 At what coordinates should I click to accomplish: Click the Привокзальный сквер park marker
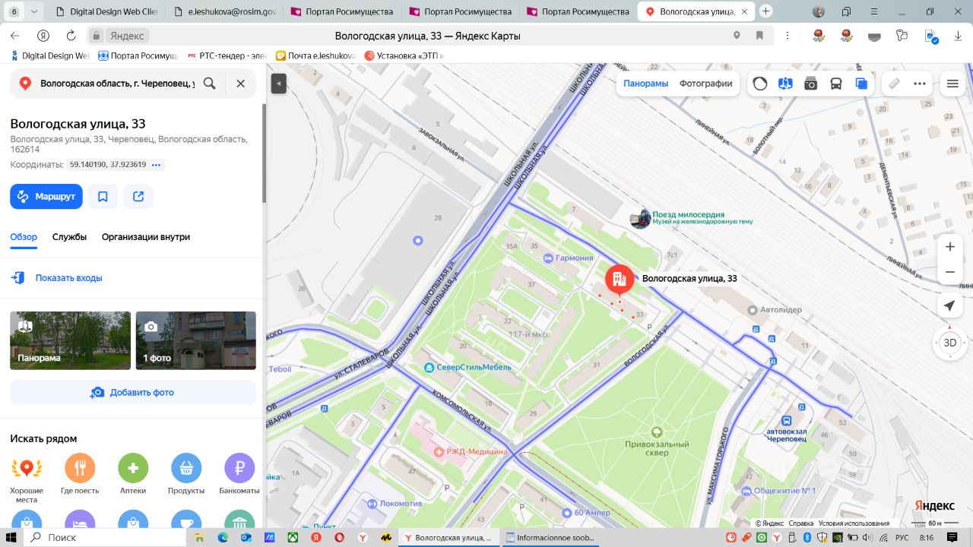coord(658,432)
